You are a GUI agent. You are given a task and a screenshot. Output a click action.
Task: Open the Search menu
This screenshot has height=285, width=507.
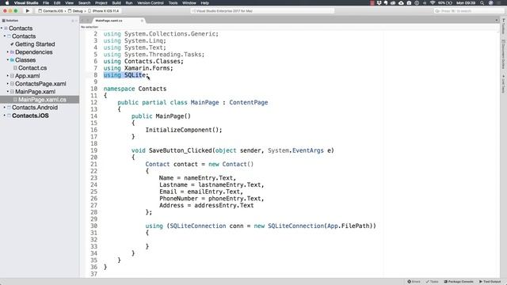click(85, 3)
